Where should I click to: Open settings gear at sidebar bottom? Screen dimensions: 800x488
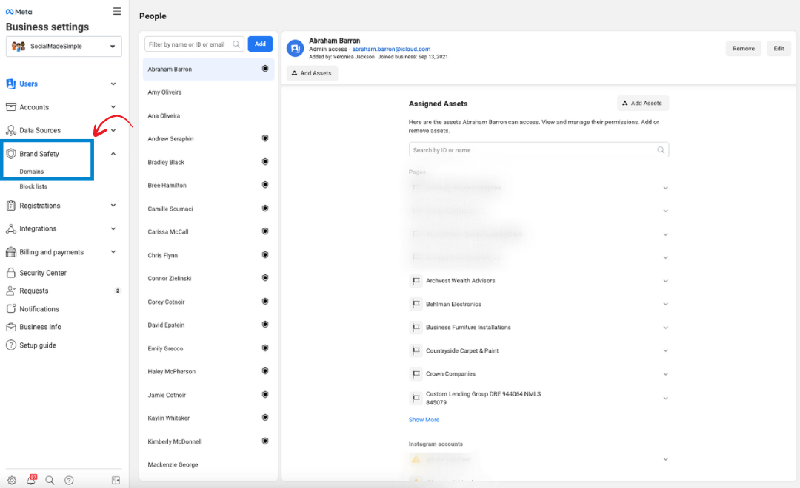(x=12, y=480)
